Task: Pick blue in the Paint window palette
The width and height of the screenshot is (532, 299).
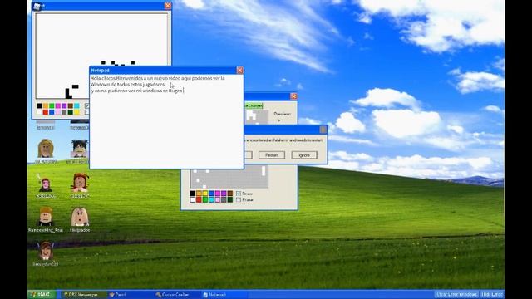Action: (52, 112)
